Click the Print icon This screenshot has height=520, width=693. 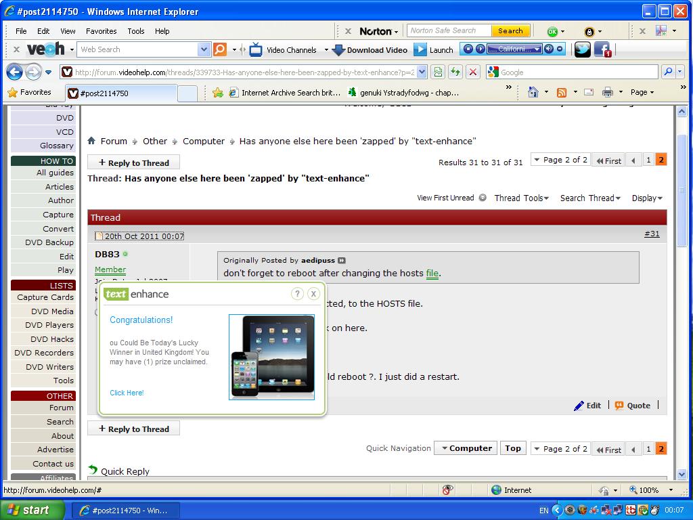pyautogui.click(x=608, y=92)
